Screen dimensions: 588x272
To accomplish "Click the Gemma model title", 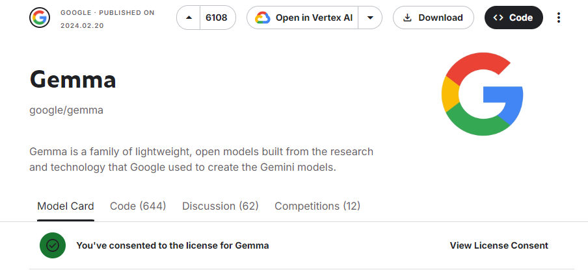I will tap(73, 80).
